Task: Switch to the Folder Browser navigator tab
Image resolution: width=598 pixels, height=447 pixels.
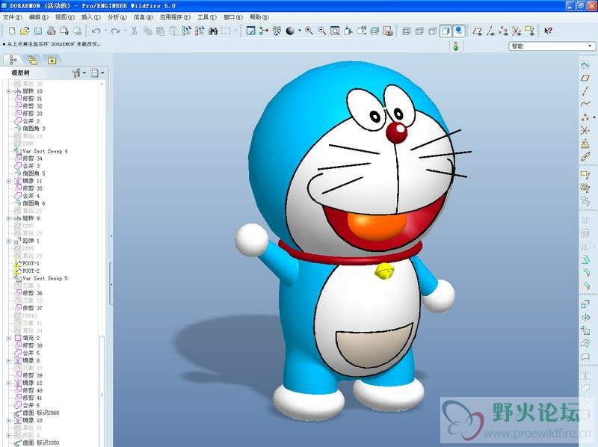Action: [x=32, y=60]
